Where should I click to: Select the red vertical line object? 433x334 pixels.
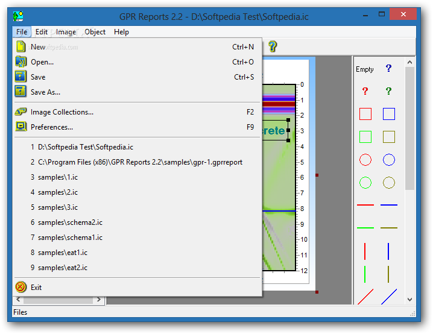click(x=365, y=251)
